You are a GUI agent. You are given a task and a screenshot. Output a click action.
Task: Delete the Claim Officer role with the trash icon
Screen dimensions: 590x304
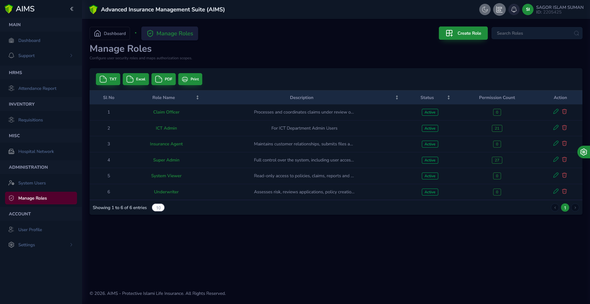[564, 112]
